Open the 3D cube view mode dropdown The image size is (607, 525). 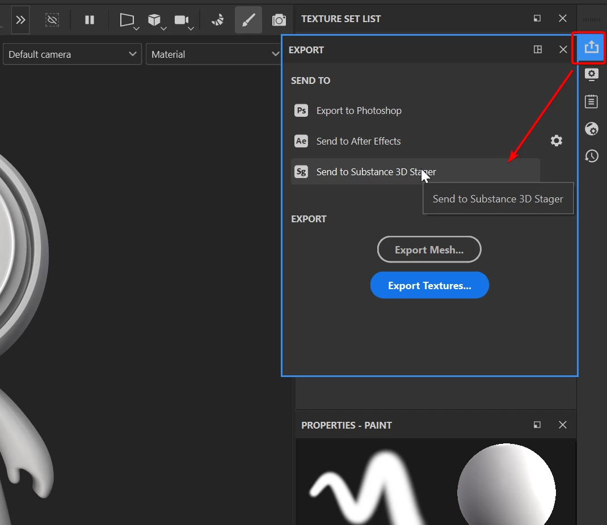click(x=157, y=20)
